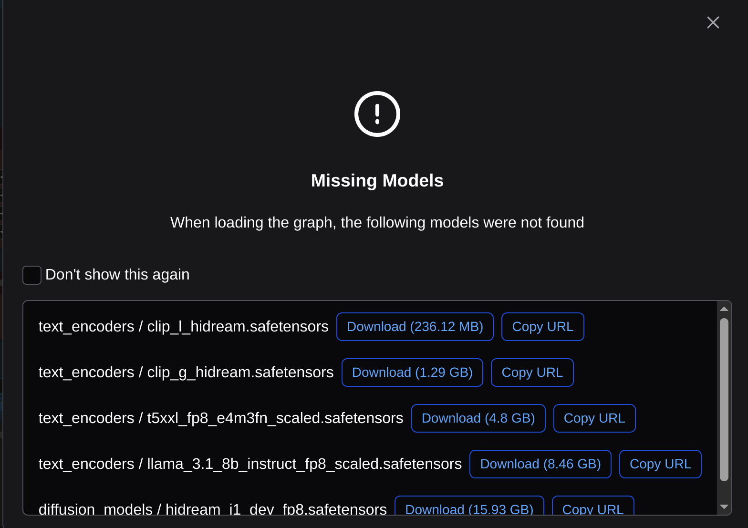Enable Don't show this again checkbox
This screenshot has width=748, height=528.
(x=32, y=275)
